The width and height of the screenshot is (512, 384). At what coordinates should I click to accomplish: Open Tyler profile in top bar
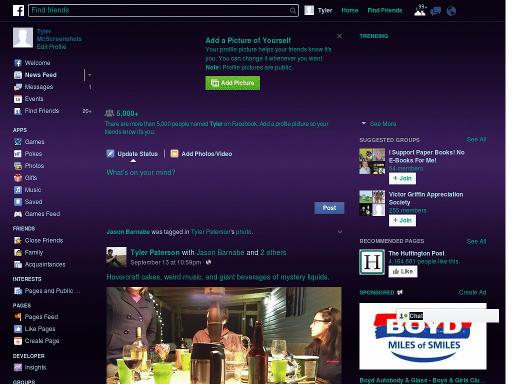tap(318, 10)
